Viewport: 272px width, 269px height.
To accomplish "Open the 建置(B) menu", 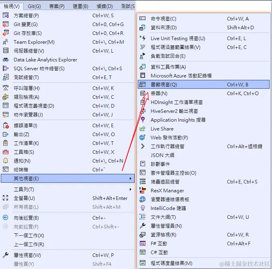I will point(80,6).
